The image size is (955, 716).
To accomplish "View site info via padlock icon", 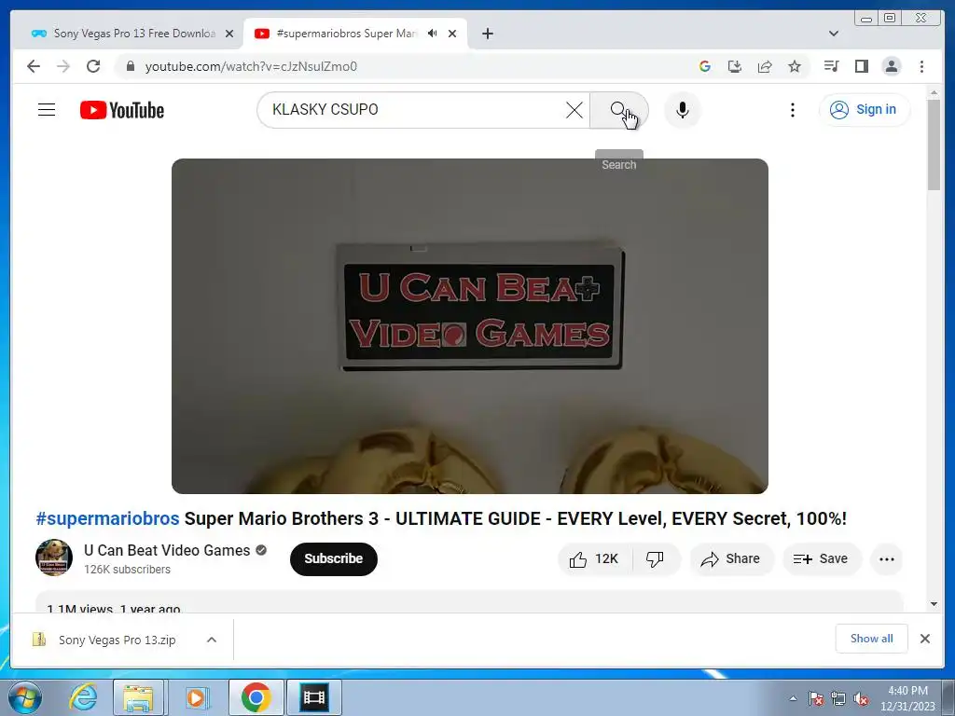I will [x=130, y=66].
